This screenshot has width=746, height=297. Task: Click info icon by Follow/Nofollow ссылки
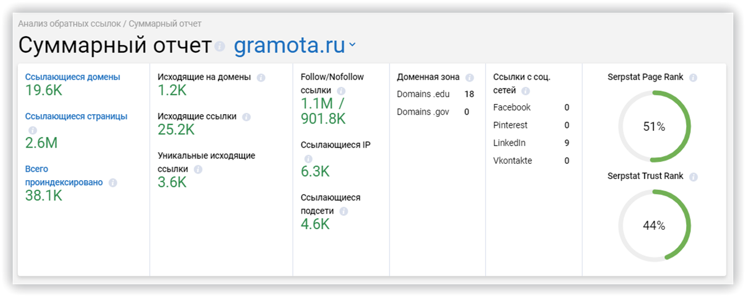coord(341,91)
